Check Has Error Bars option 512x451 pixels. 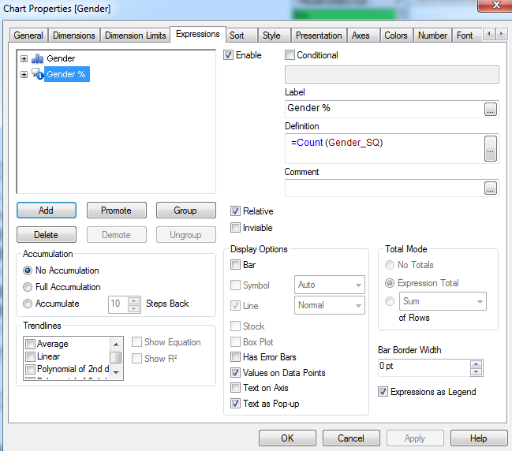click(235, 357)
